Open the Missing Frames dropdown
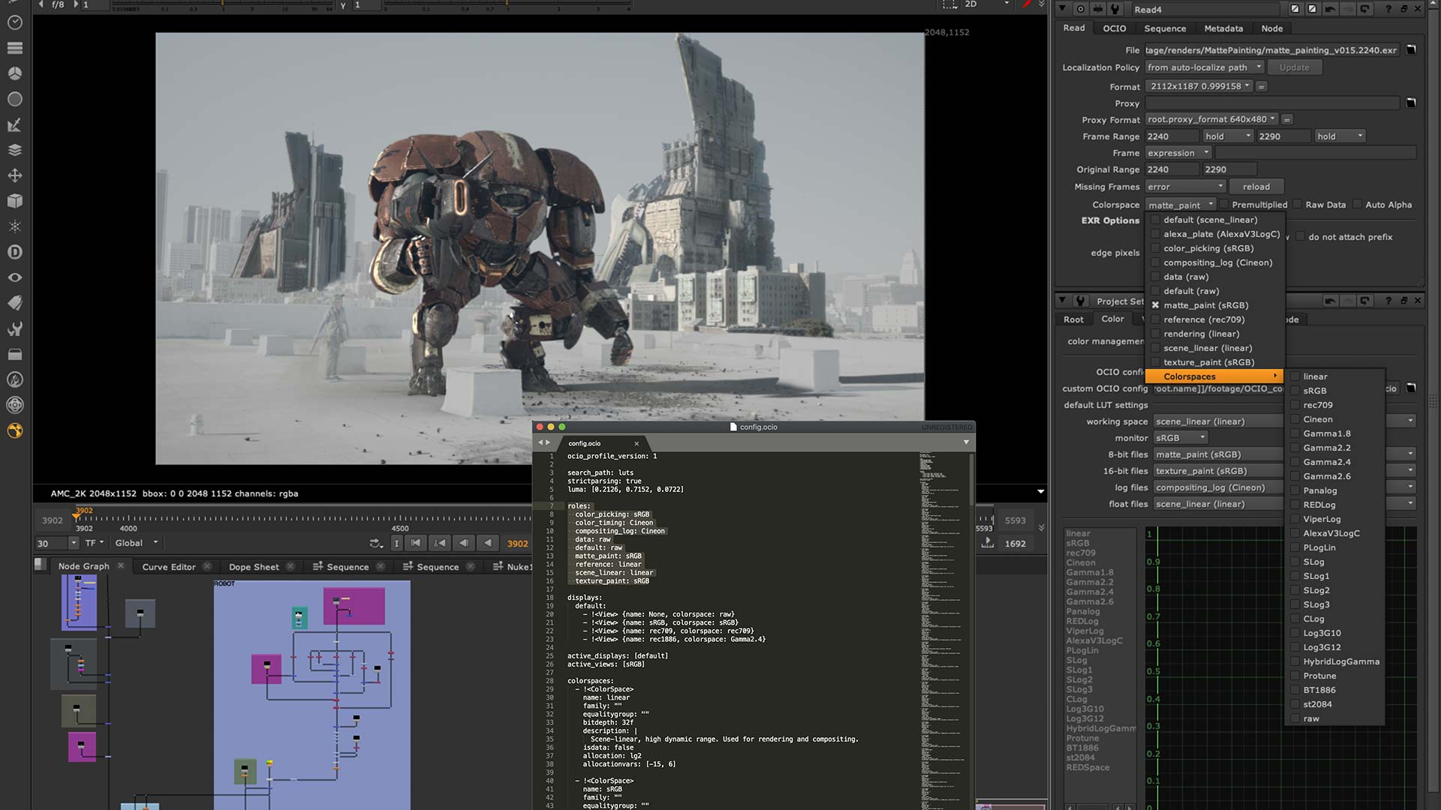 [x=1184, y=186]
